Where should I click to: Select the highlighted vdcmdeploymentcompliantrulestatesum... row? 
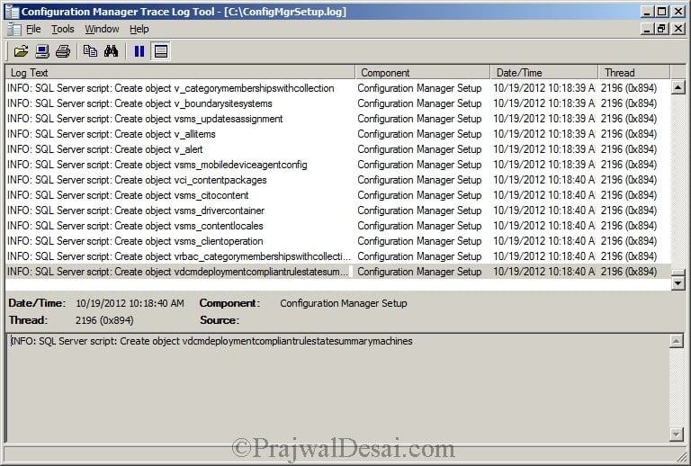tap(338, 272)
